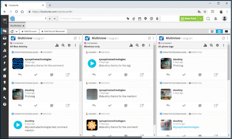Viewport: 232px width, 139px height.
Task: Click scrollbar of All photo-tags stream
Action: (229, 62)
